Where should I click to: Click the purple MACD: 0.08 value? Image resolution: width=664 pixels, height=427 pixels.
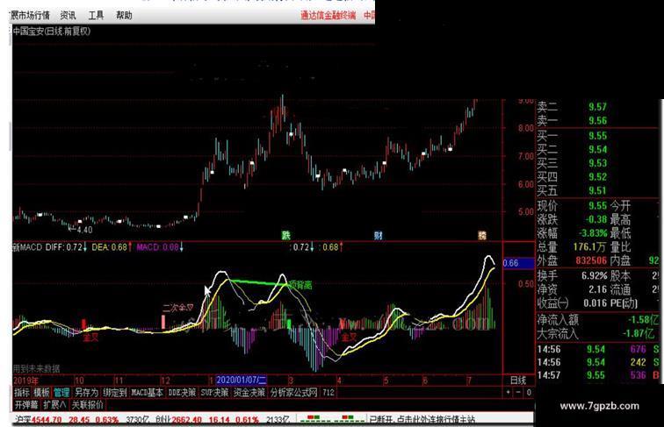pos(157,247)
